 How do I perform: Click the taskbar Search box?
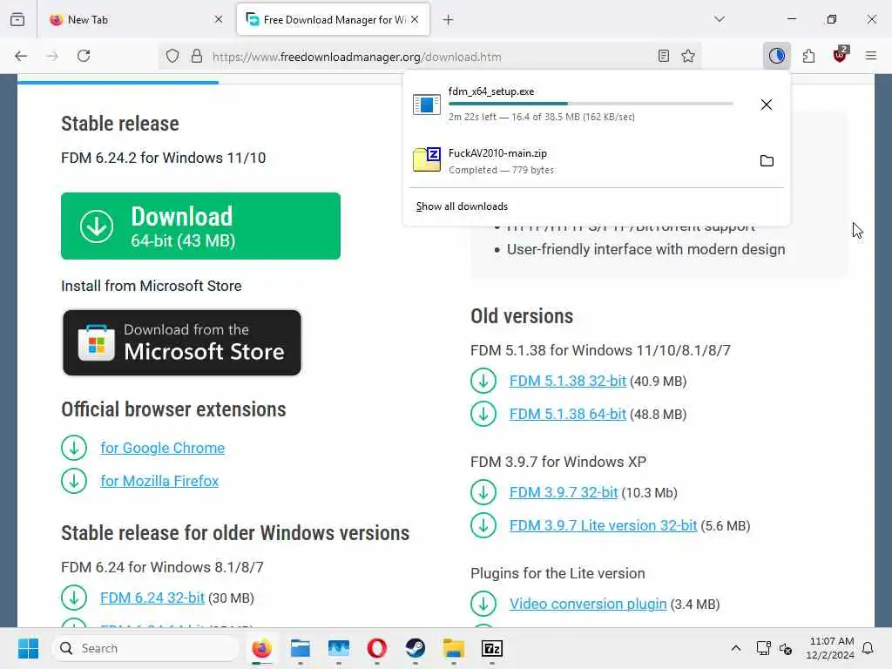pyautogui.click(x=145, y=648)
